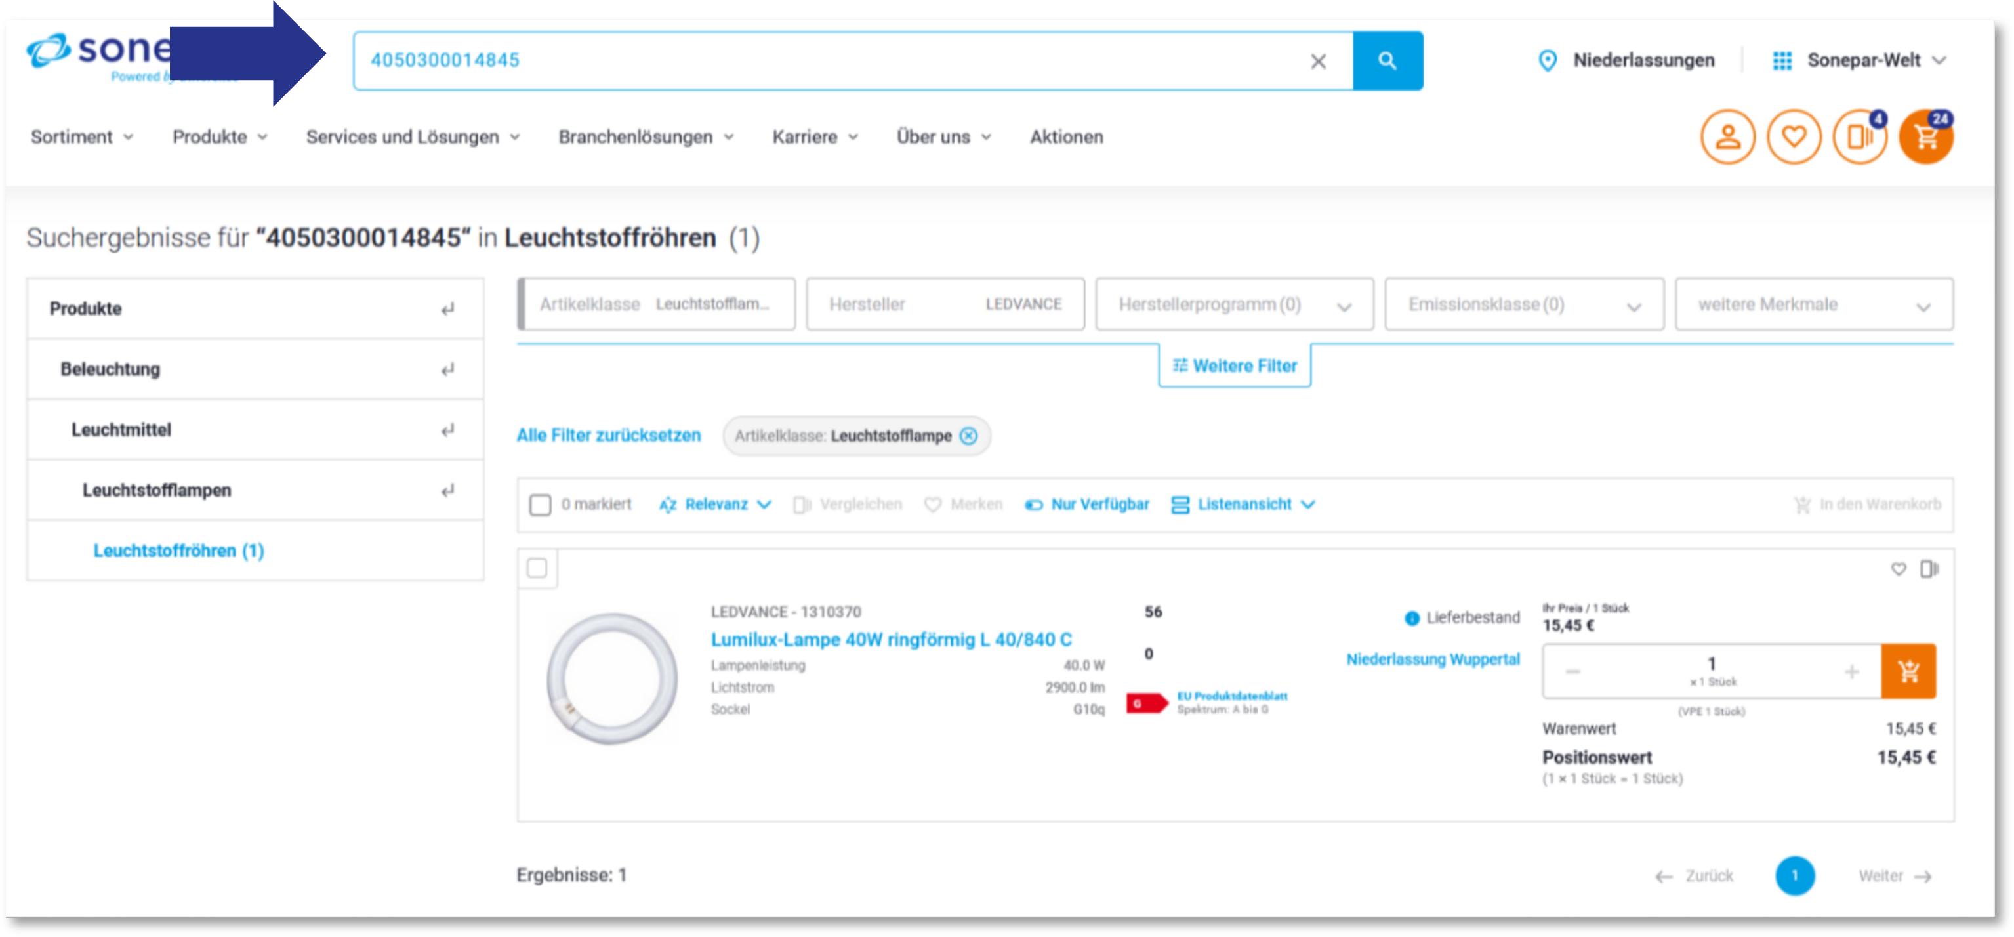Open Niederlassung Wuppertal link
This screenshot has width=2014, height=937.
1432,659
